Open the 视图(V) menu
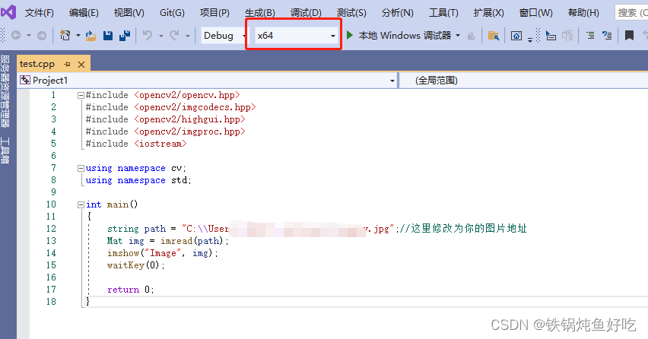Screen dimensions: 648x339 (x=129, y=13)
